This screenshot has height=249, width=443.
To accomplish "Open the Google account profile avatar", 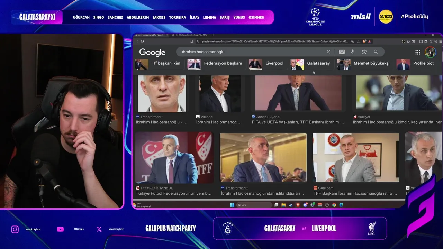I will coord(430,52).
